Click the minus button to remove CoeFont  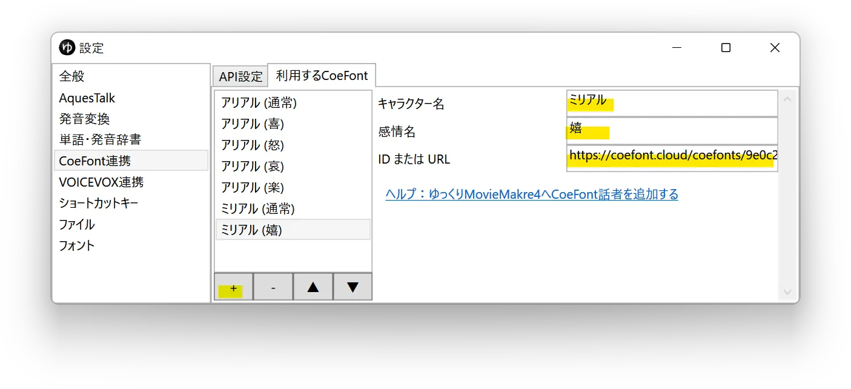[273, 287]
